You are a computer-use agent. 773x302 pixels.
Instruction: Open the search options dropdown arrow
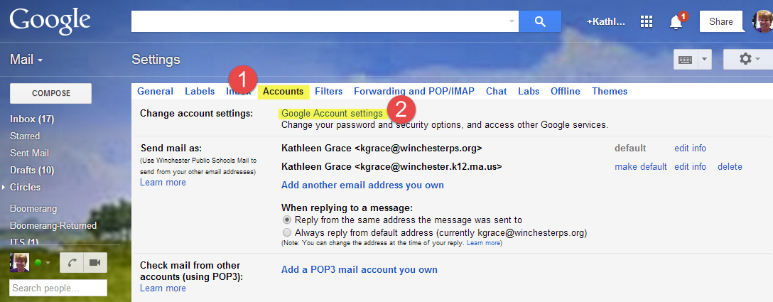(x=512, y=22)
